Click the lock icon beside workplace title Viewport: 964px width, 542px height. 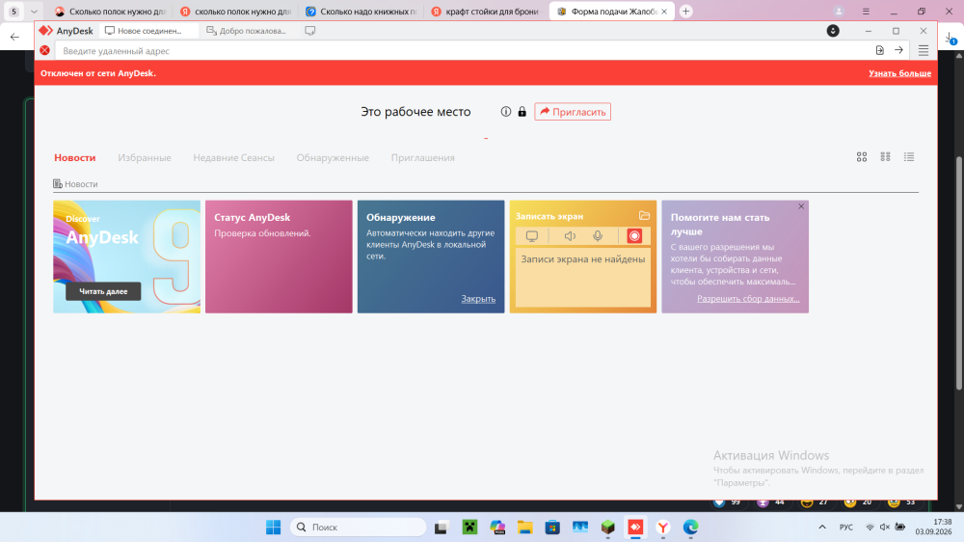[x=522, y=111]
